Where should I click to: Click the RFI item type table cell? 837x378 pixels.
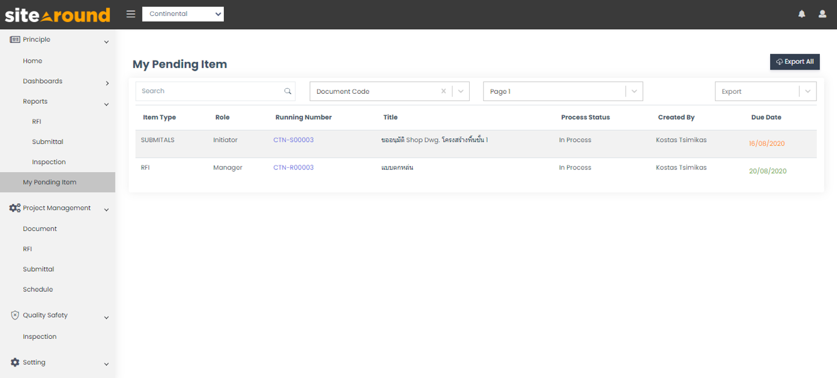pyautogui.click(x=145, y=168)
